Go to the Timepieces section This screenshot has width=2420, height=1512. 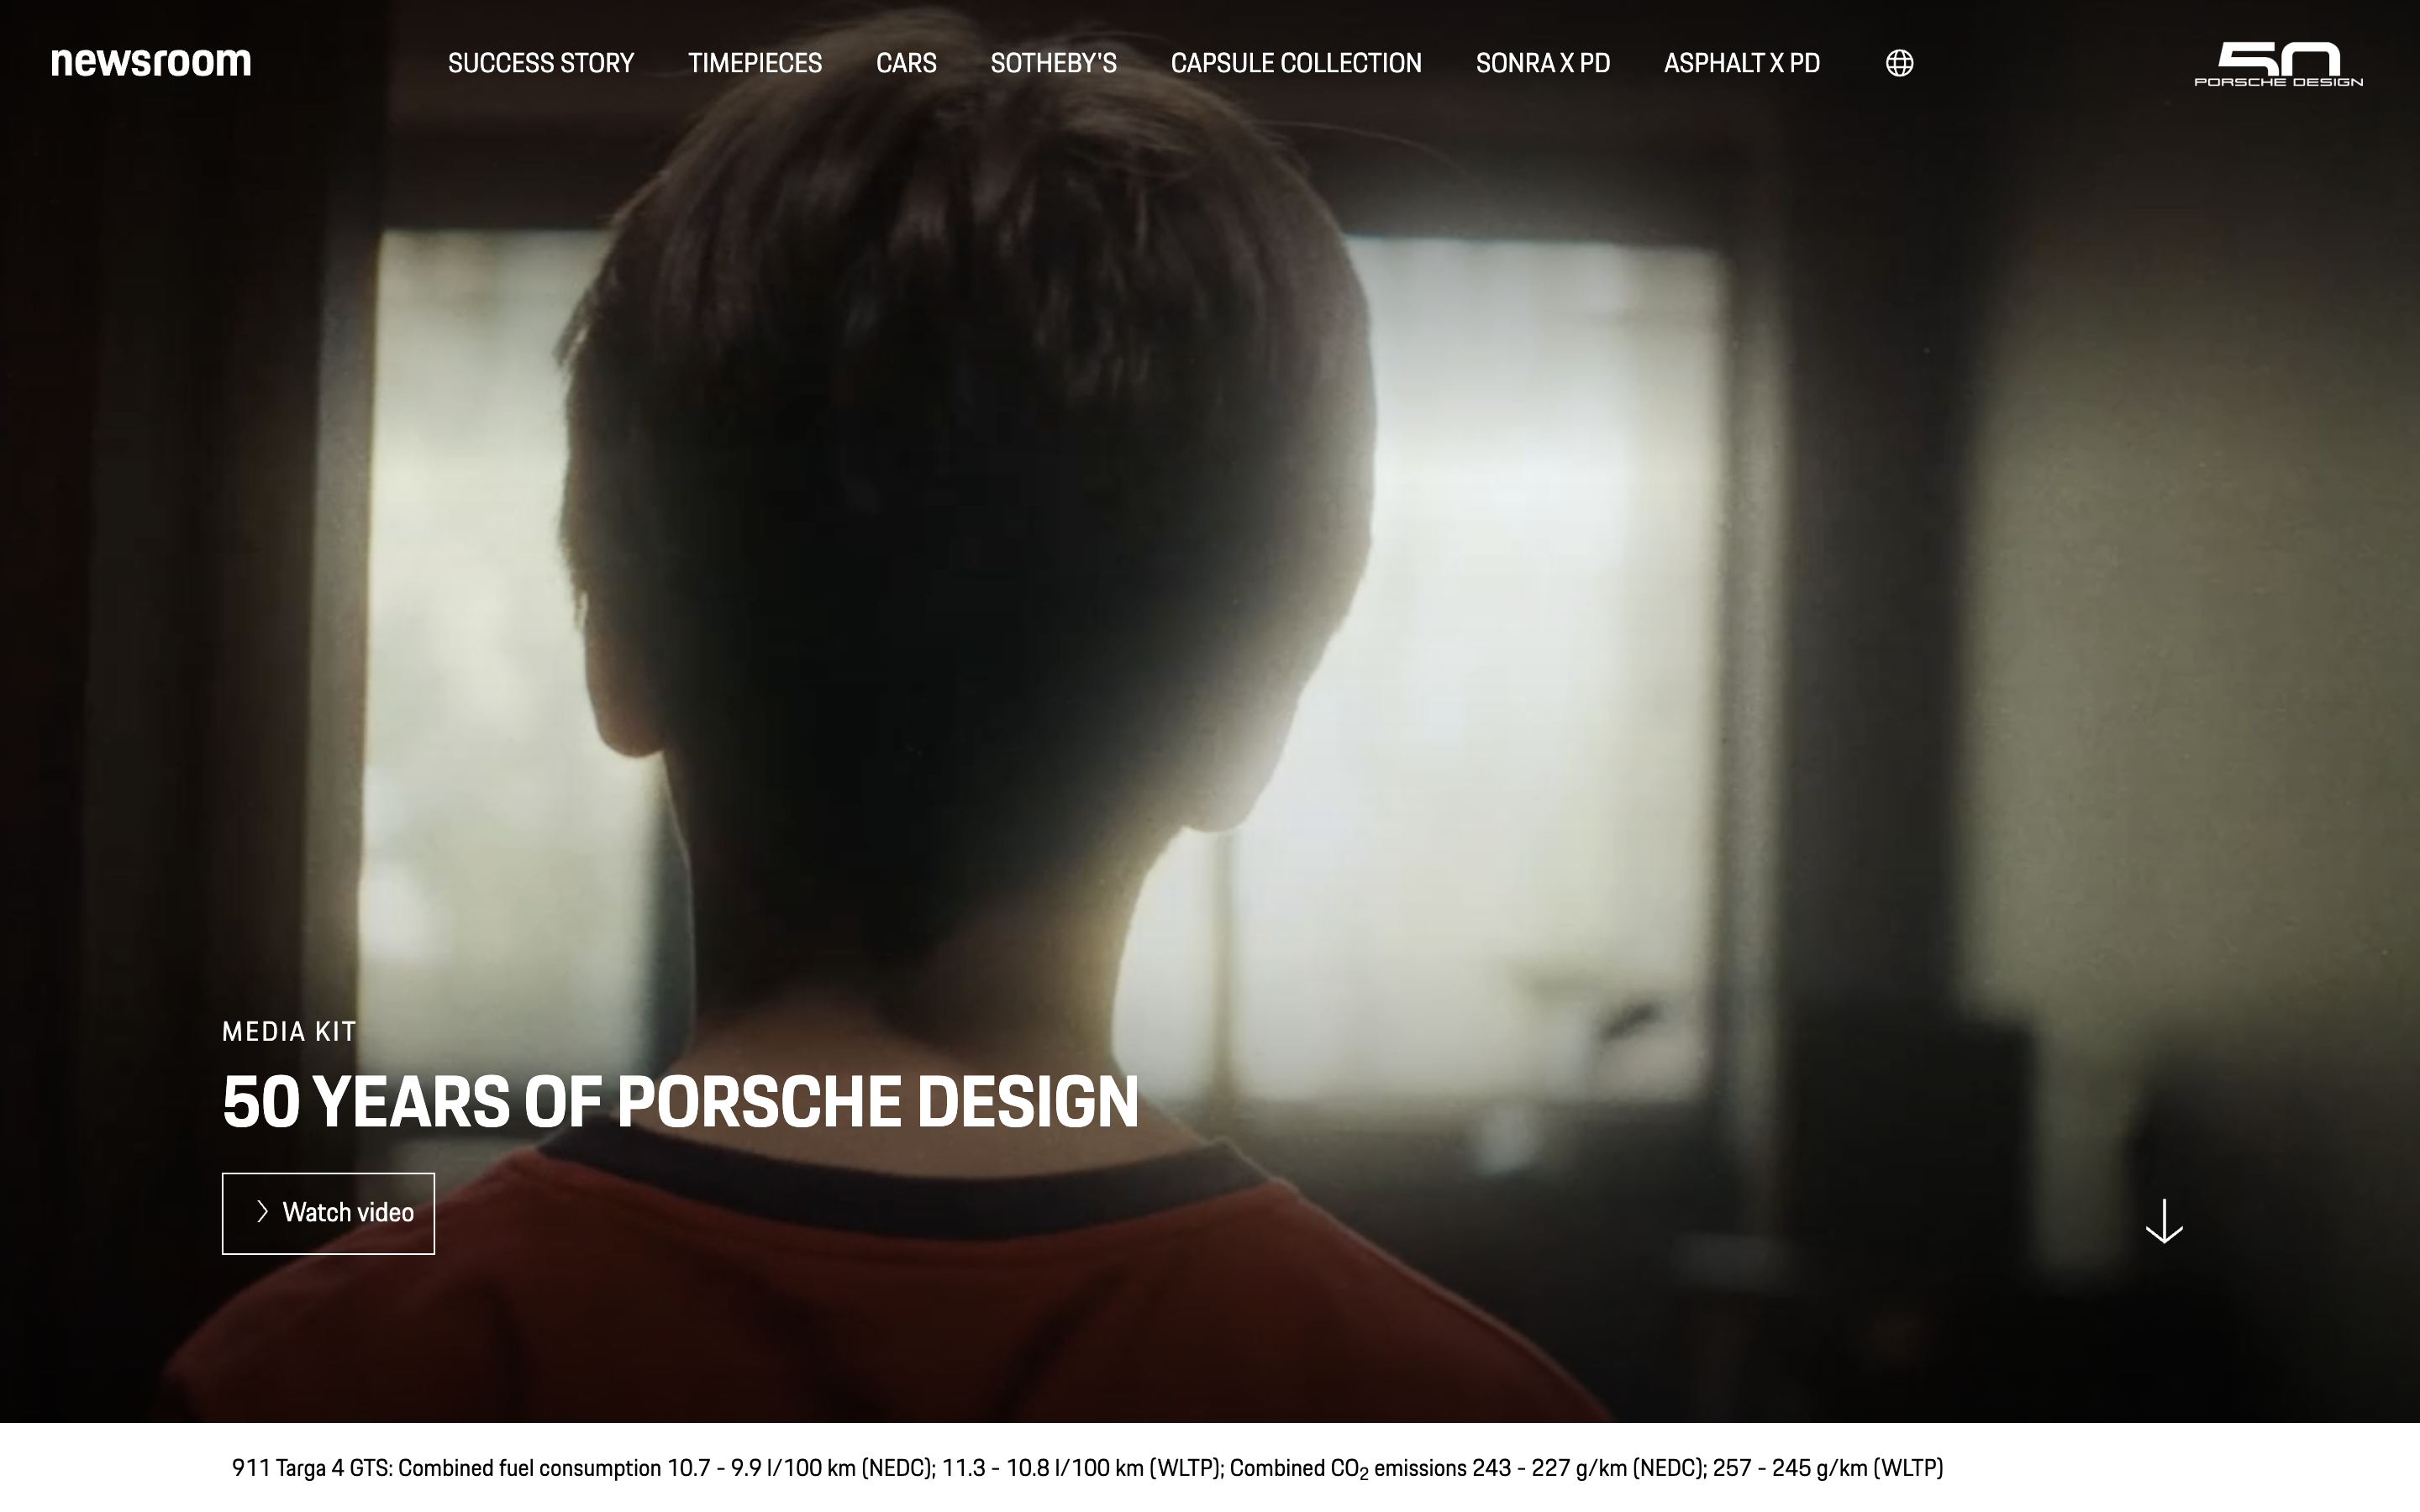pyautogui.click(x=754, y=63)
